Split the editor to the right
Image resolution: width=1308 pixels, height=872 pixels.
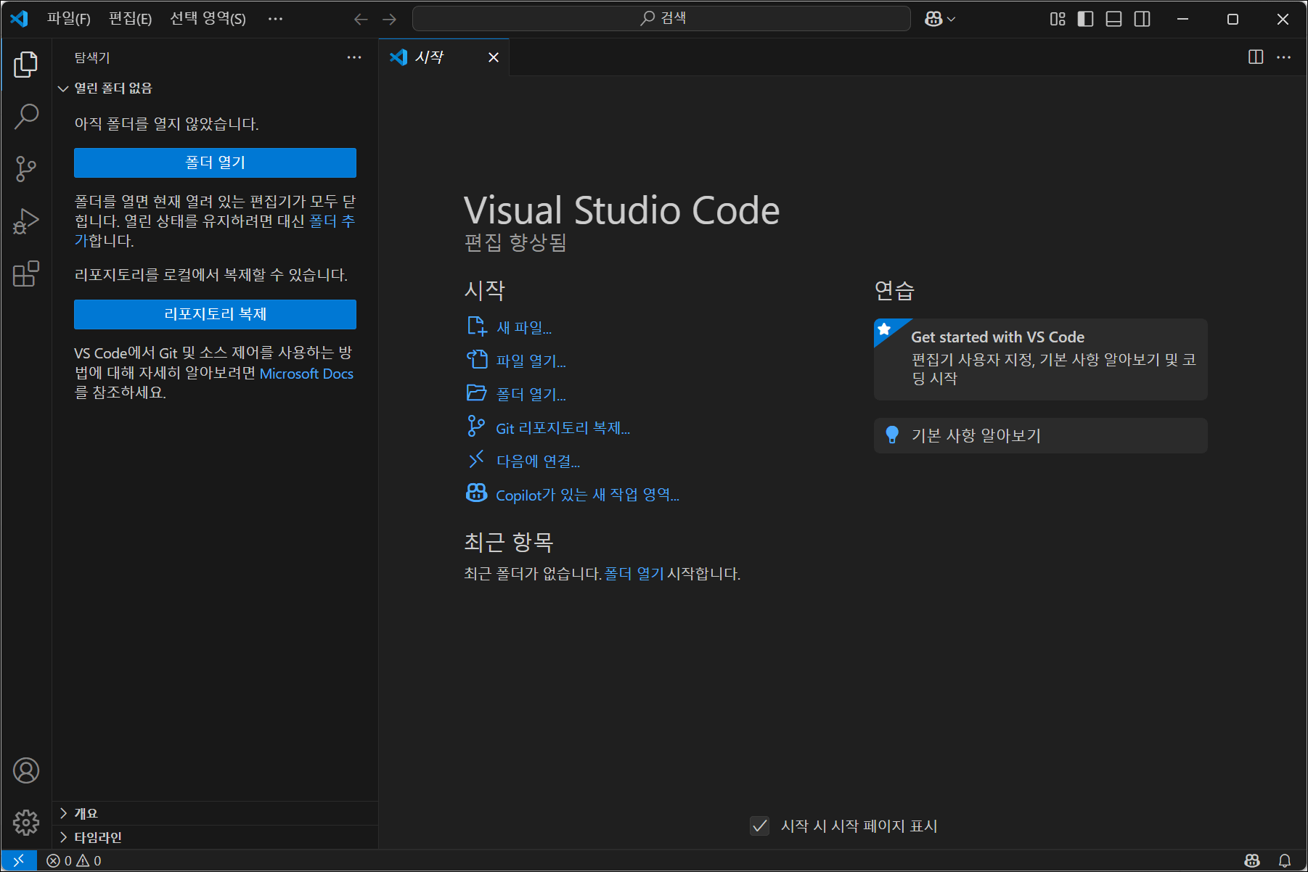[1256, 57]
